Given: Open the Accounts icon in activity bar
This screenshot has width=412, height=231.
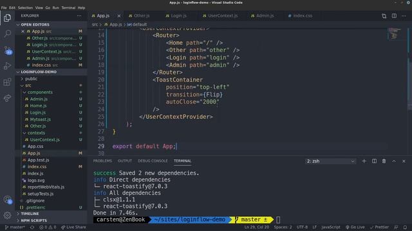Looking at the screenshot, I should 7,200.
